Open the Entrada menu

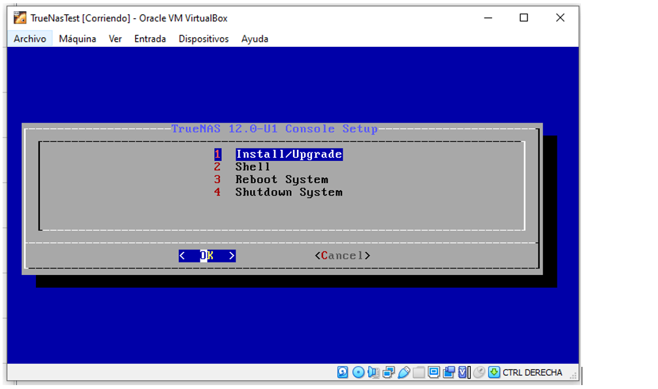150,39
